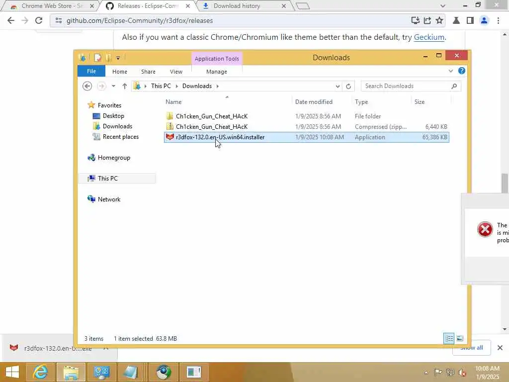Switch to large icons view layout
Viewport: 509px width, 382px height.
point(460,338)
